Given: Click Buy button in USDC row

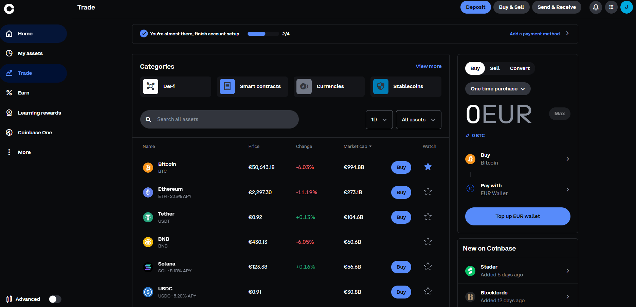Looking at the screenshot, I should coord(401,292).
